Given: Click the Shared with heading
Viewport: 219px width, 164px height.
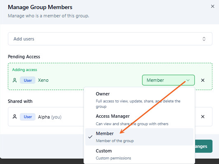Looking at the screenshot, I should (x=20, y=101).
